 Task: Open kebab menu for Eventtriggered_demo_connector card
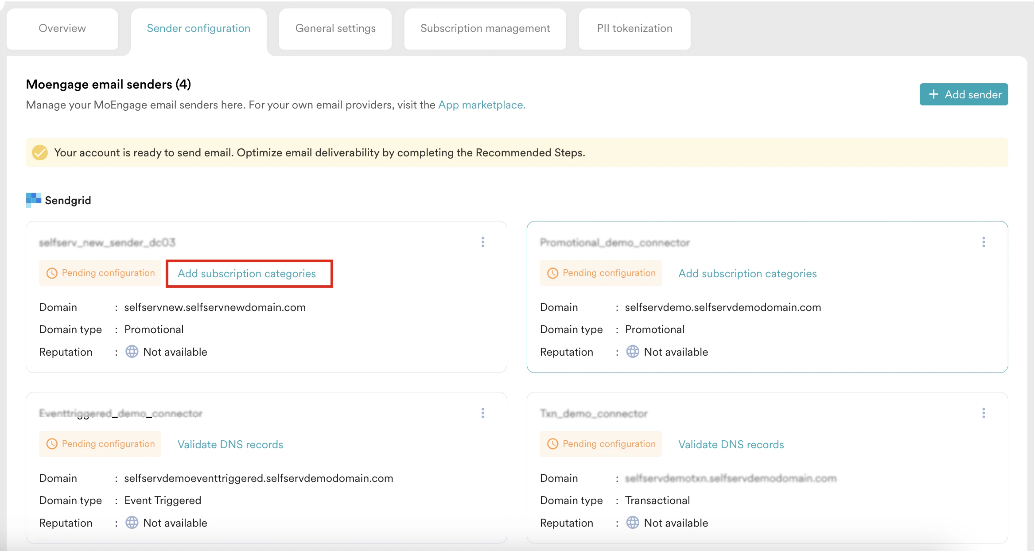pyautogui.click(x=483, y=413)
